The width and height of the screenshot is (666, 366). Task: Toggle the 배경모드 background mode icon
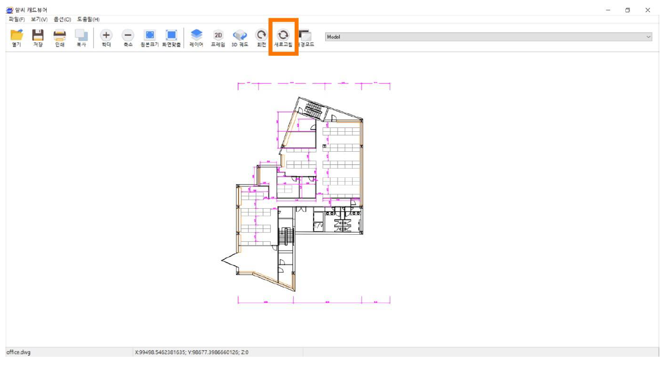(305, 37)
